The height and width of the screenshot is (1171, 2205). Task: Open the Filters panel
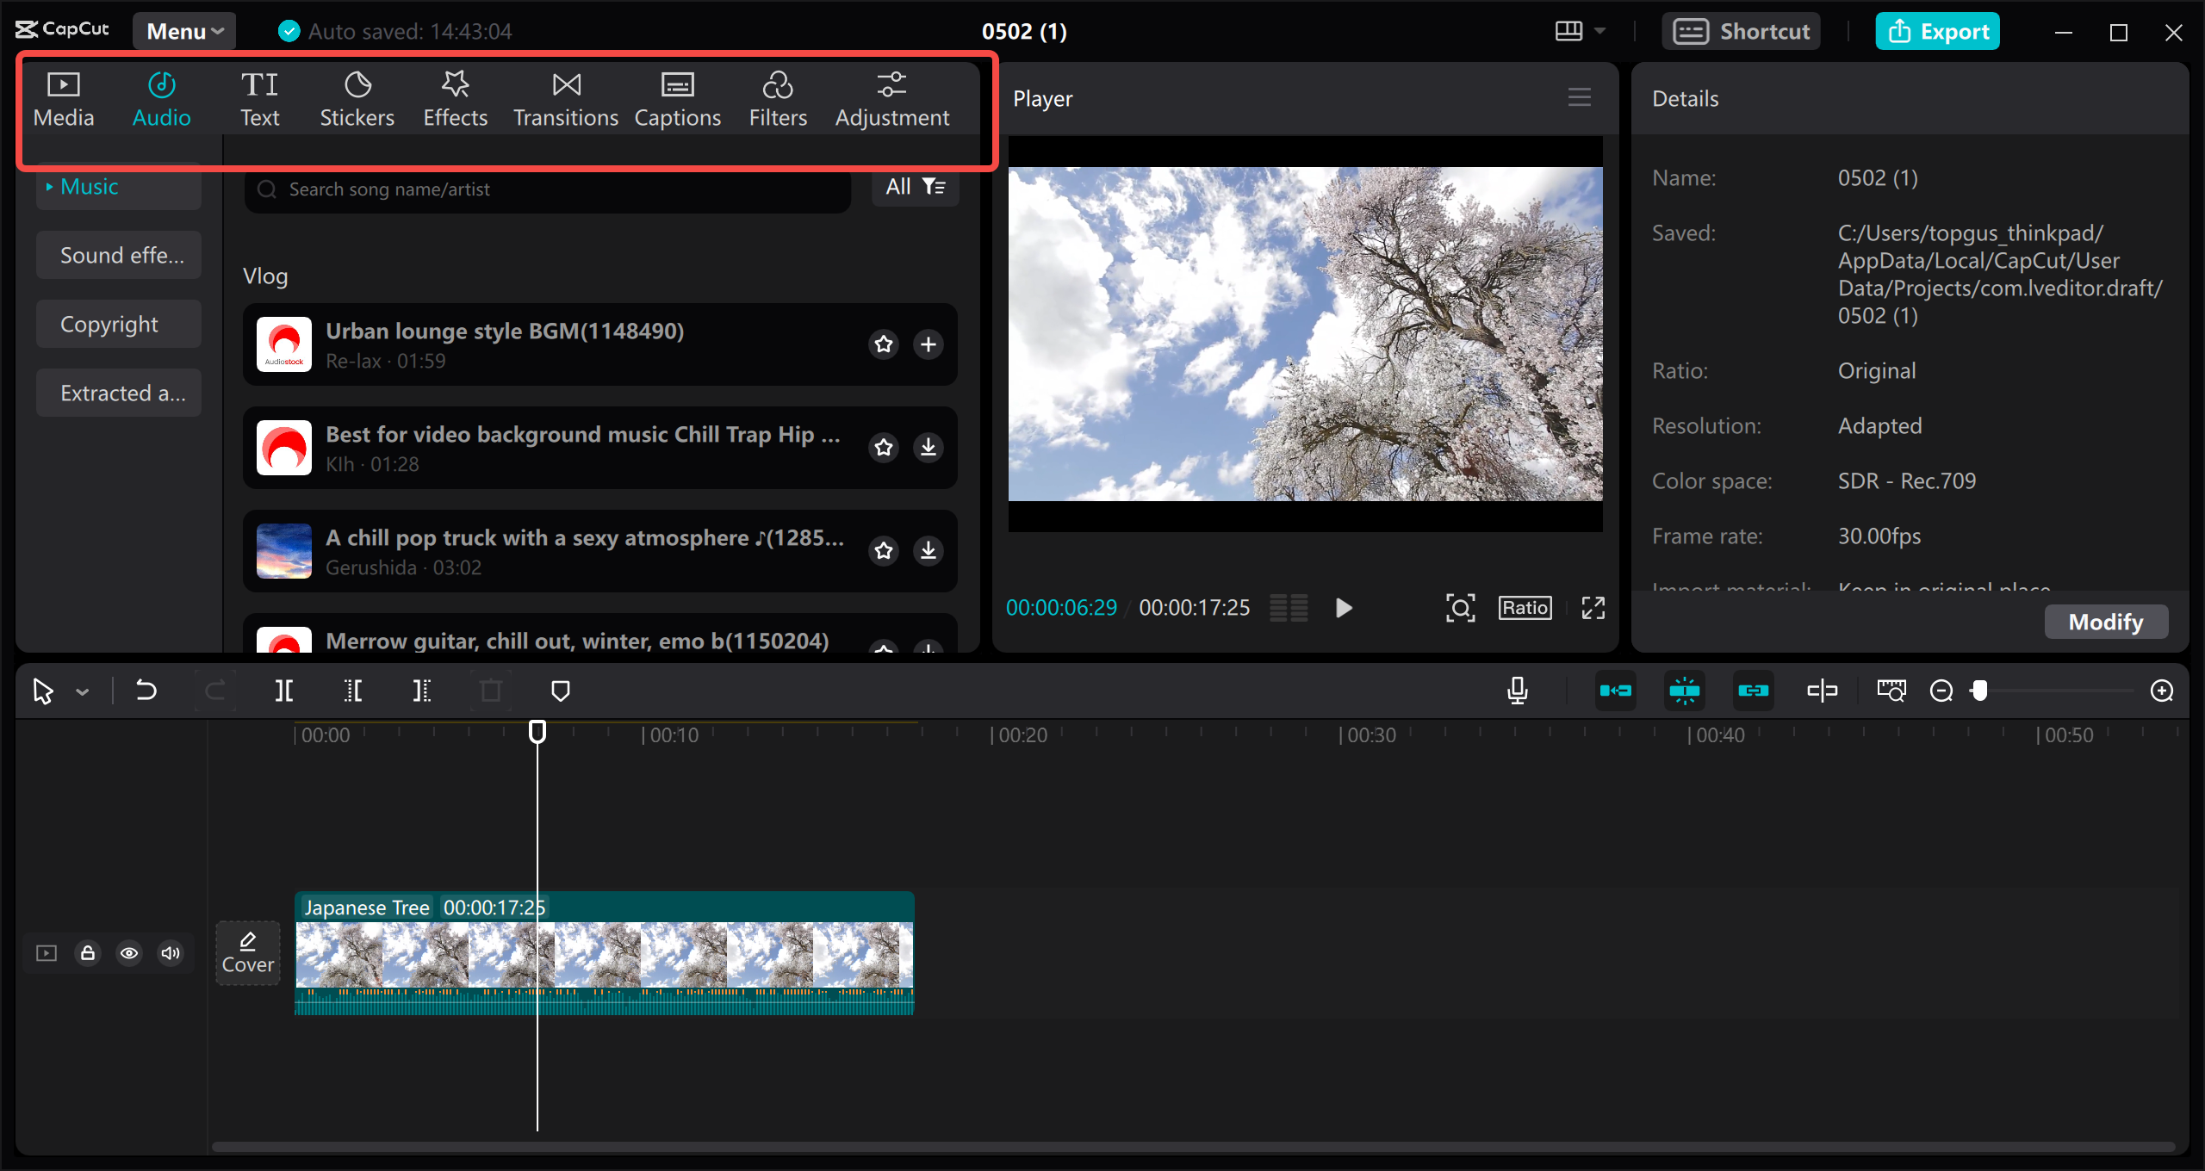[x=778, y=96]
